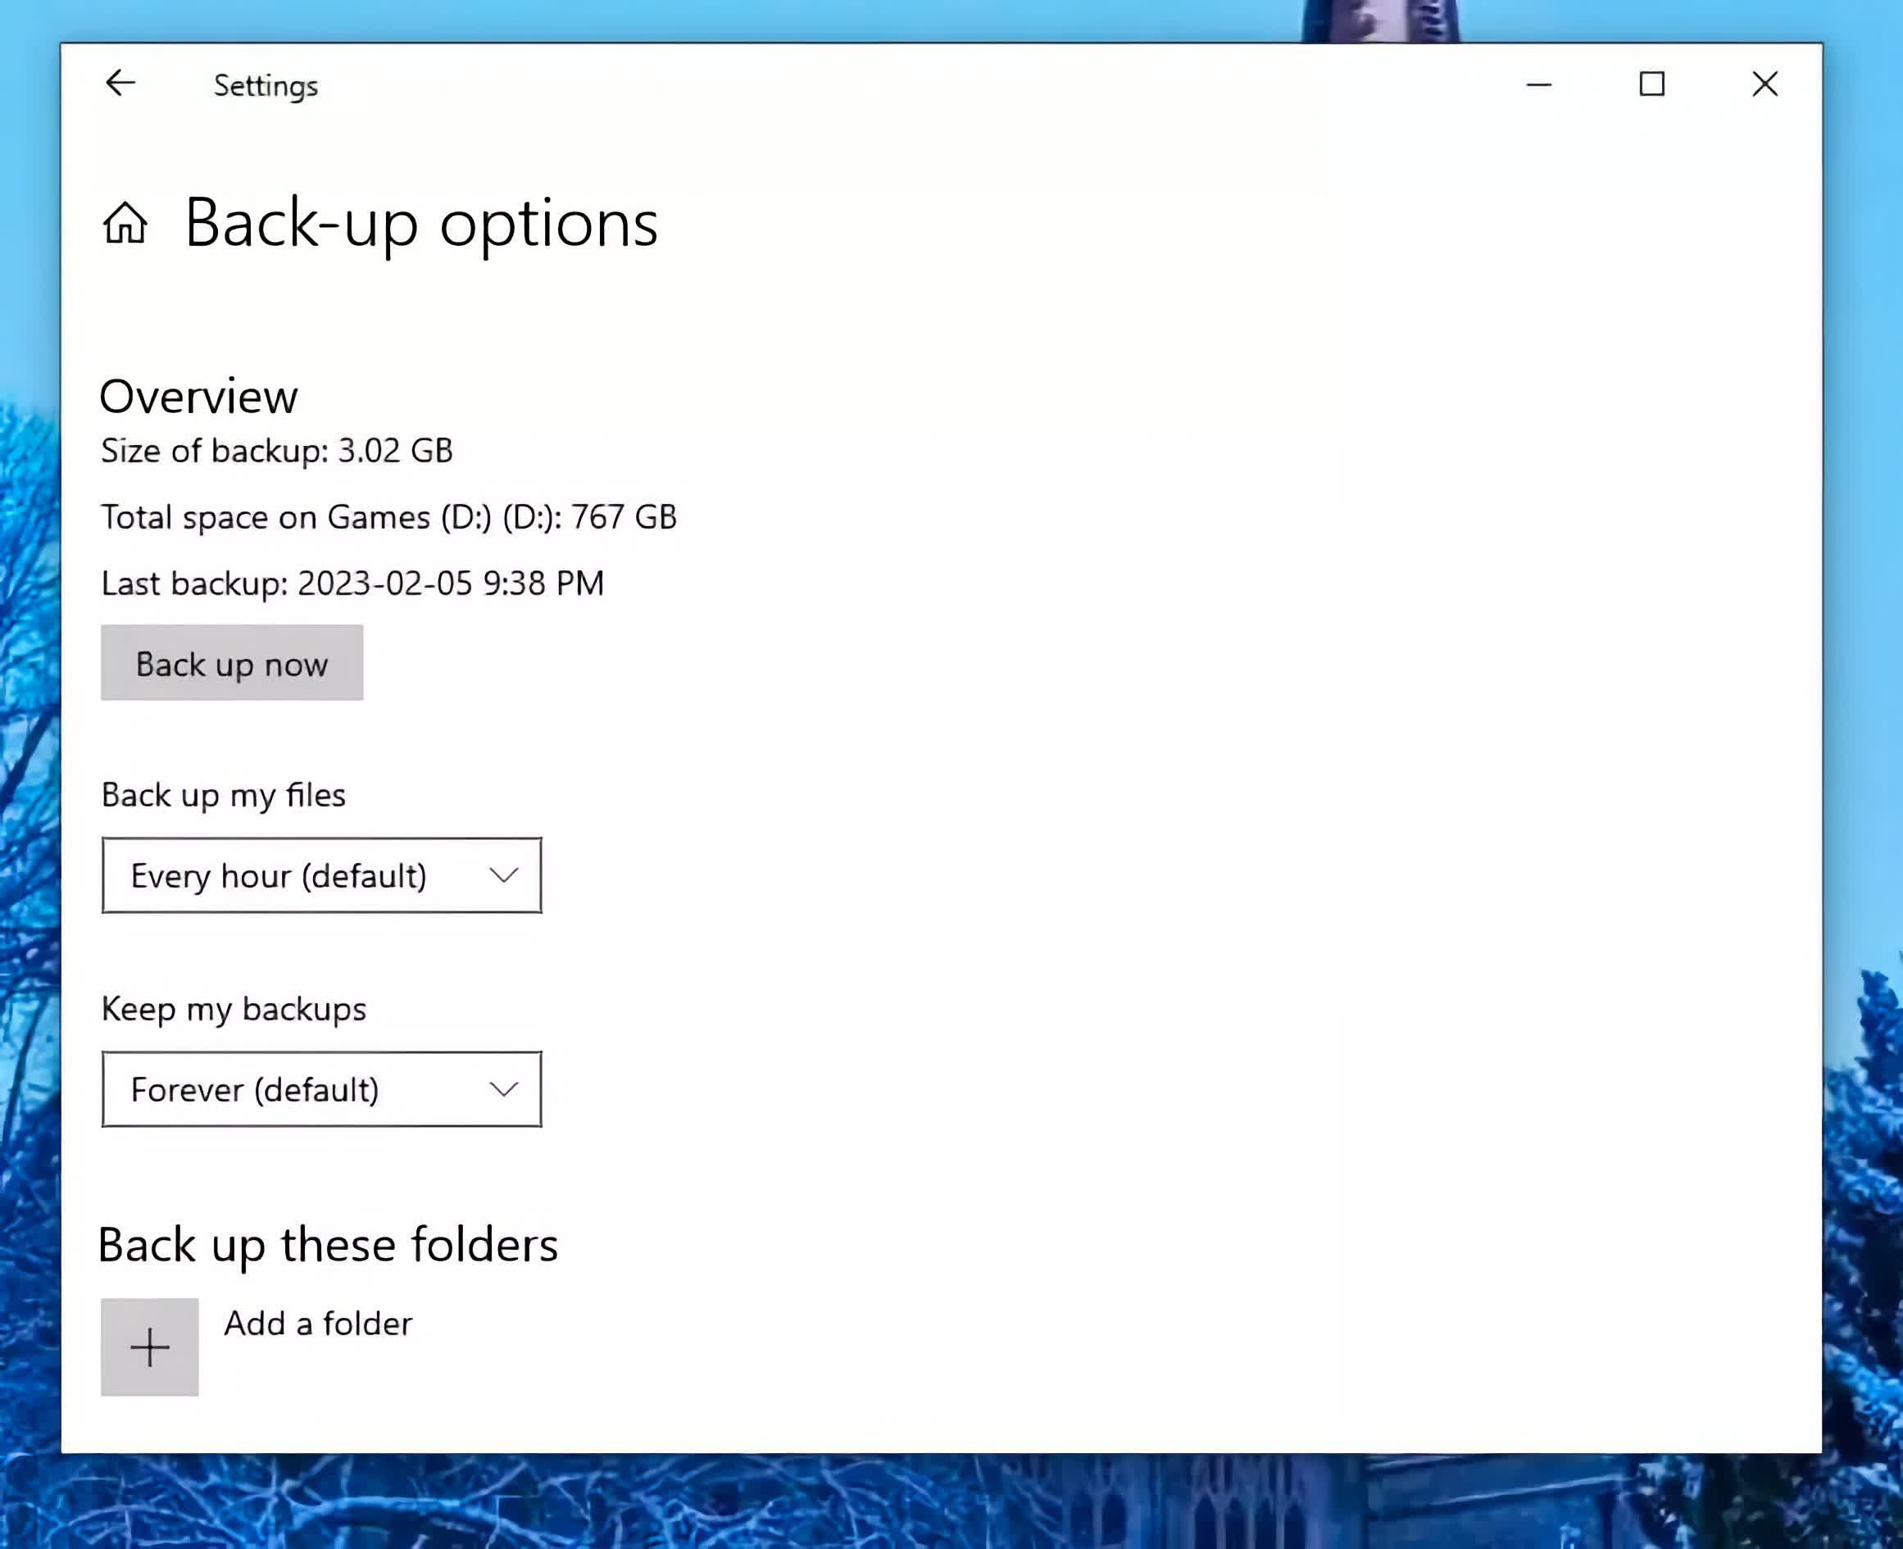Click the Back-up options page heading

tap(421, 223)
